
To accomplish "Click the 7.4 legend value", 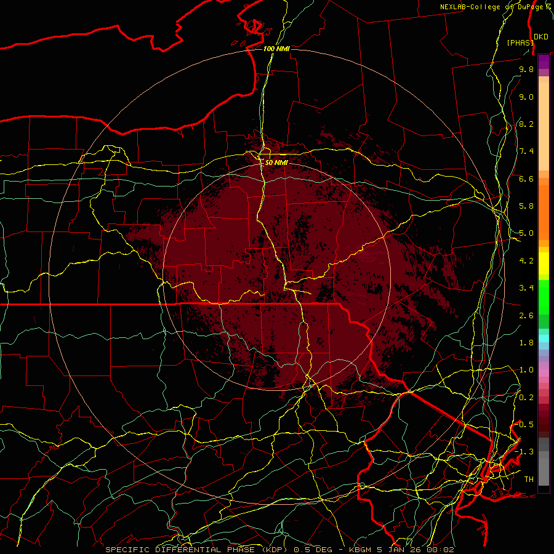I will [x=526, y=151].
